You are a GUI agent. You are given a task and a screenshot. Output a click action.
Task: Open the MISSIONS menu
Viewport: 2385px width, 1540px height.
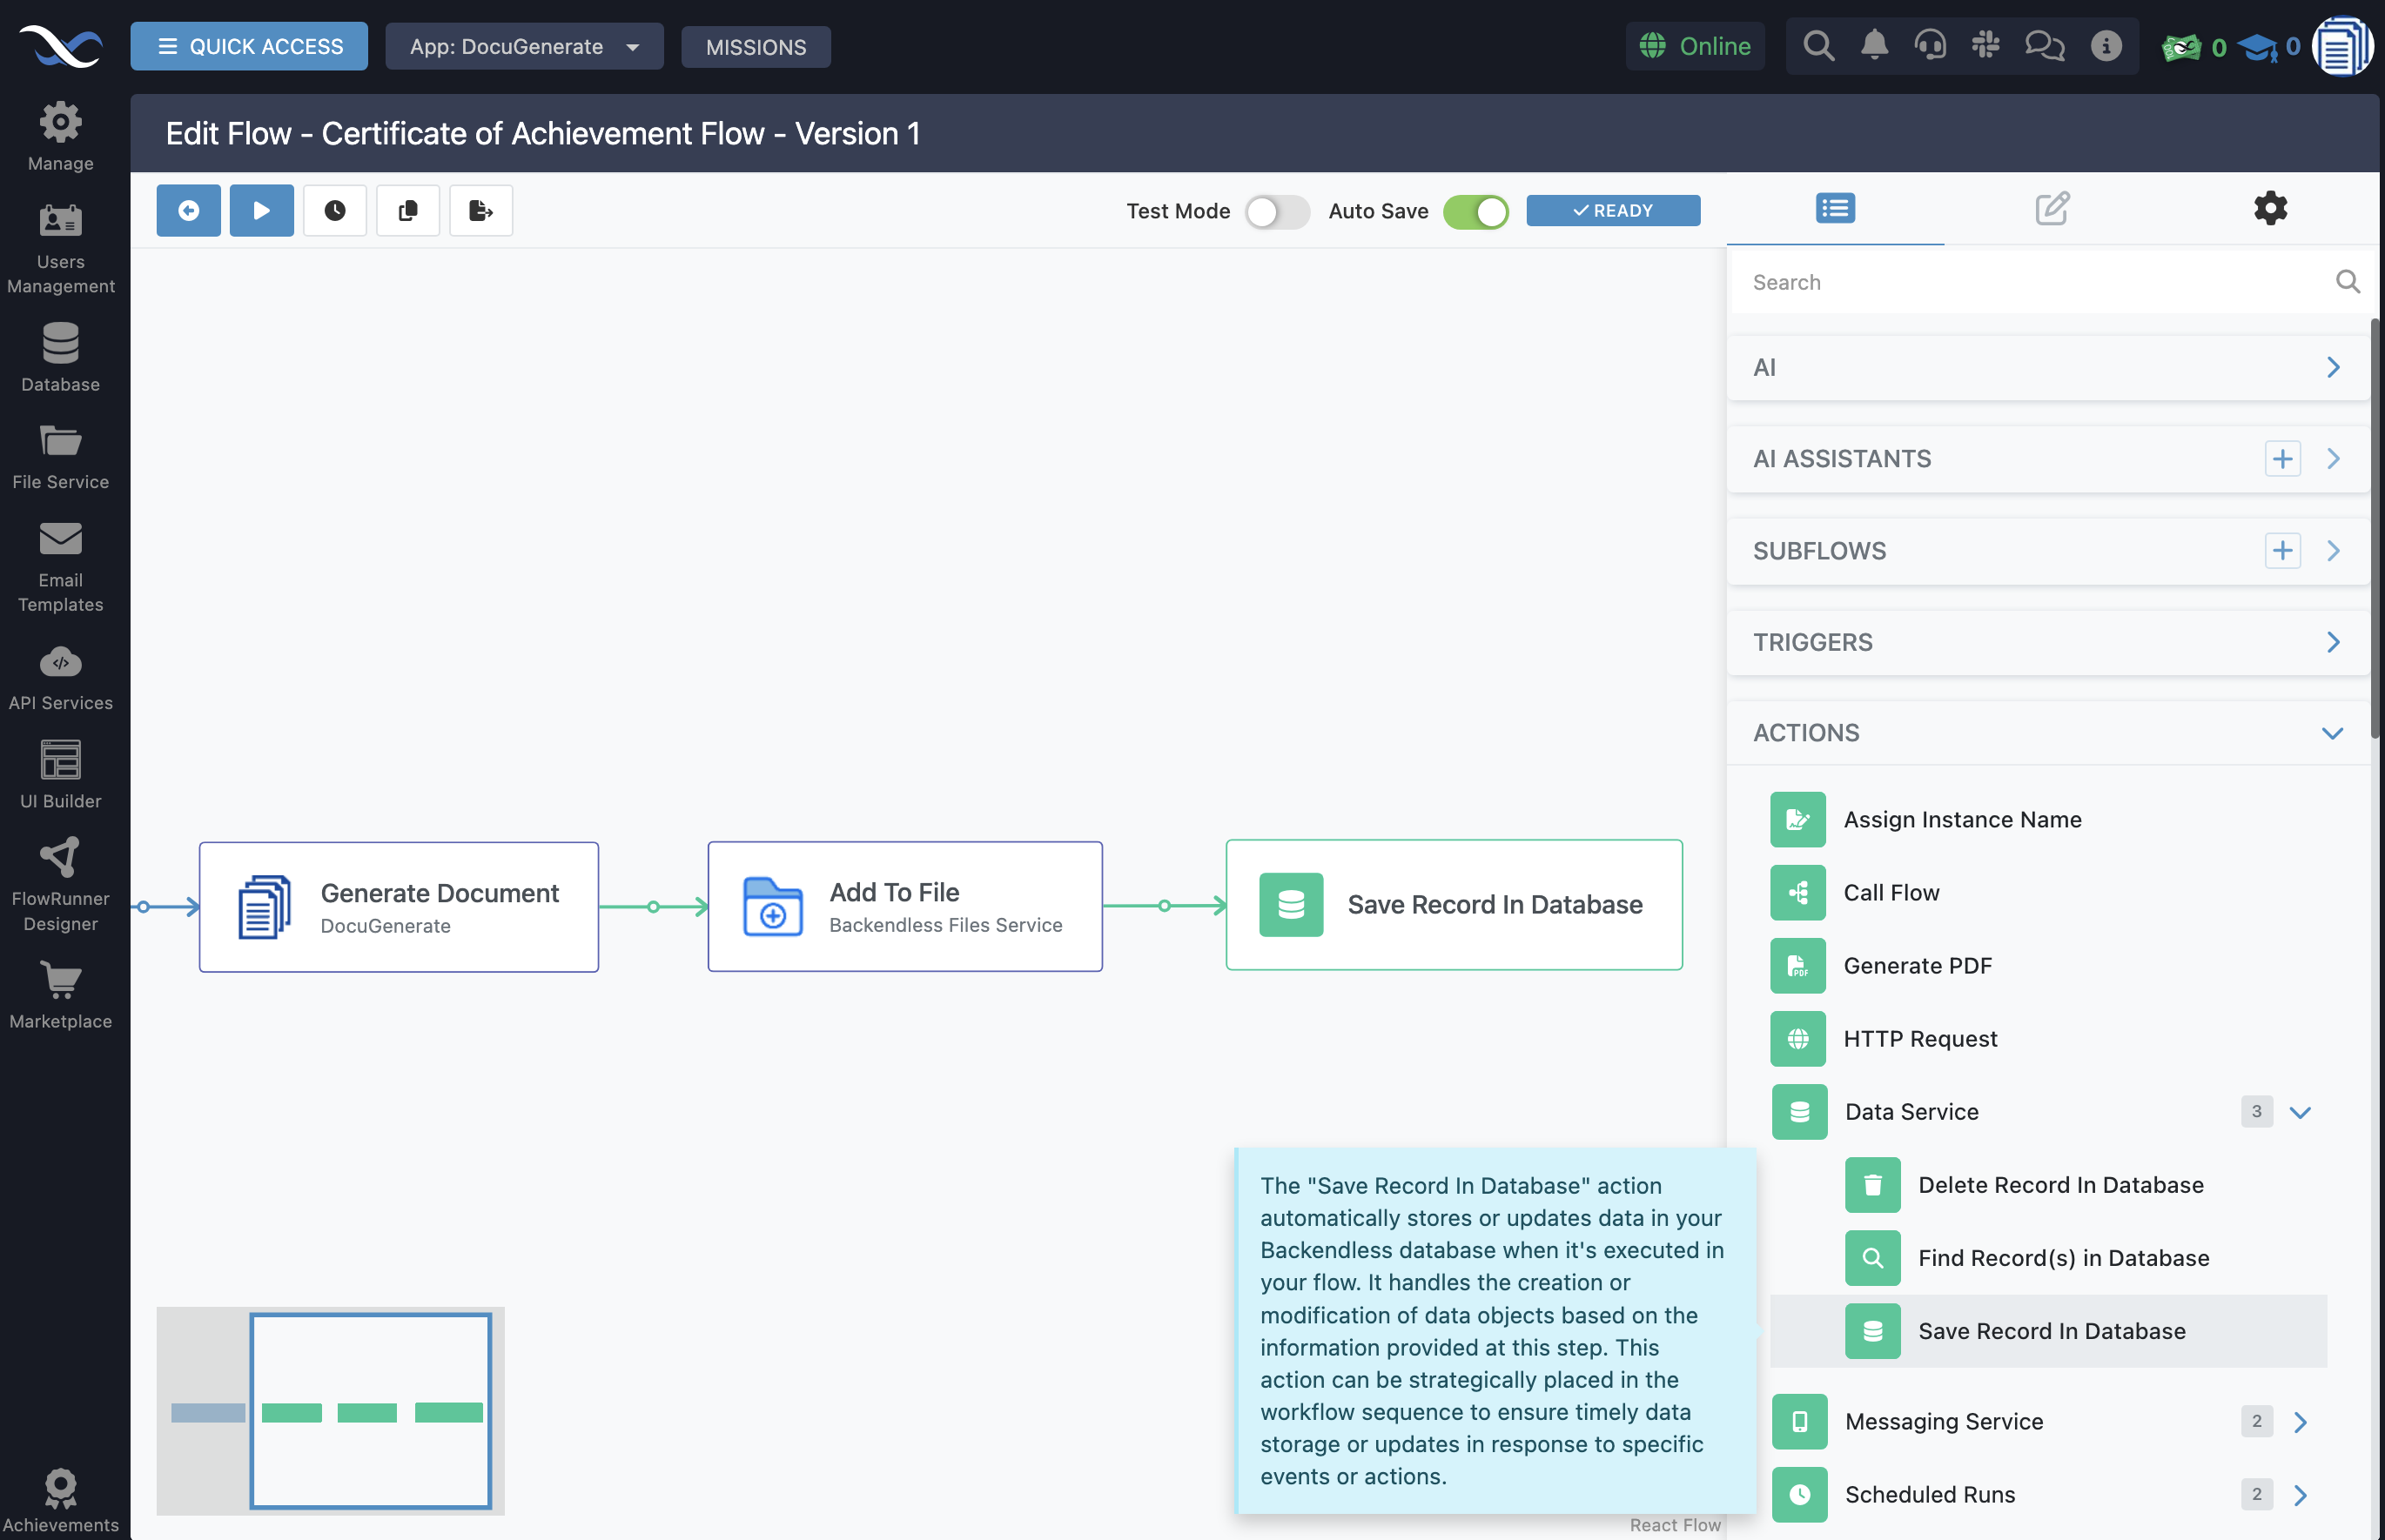[756, 46]
